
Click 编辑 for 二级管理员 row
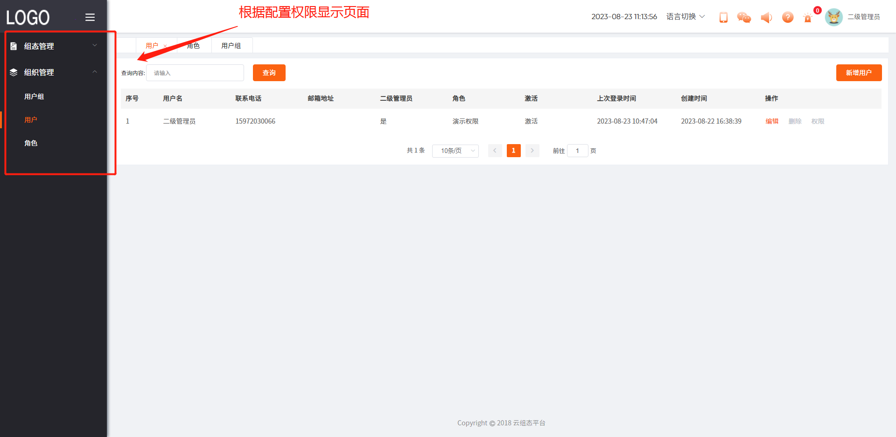click(772, 121)
